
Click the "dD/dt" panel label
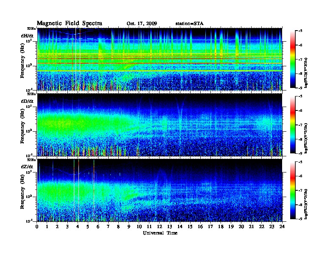(27, 101)
